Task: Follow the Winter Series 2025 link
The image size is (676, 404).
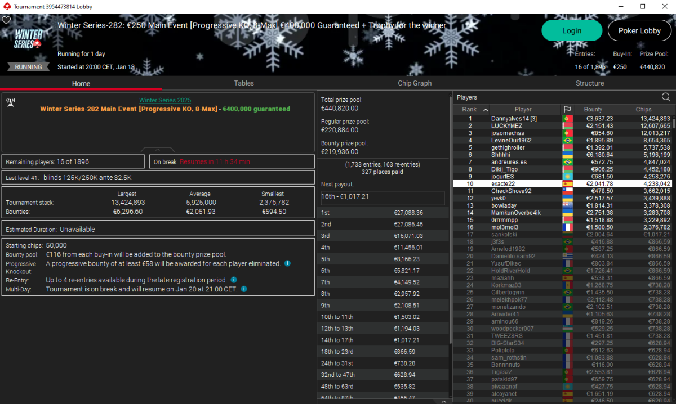Action: coord(165,100)
